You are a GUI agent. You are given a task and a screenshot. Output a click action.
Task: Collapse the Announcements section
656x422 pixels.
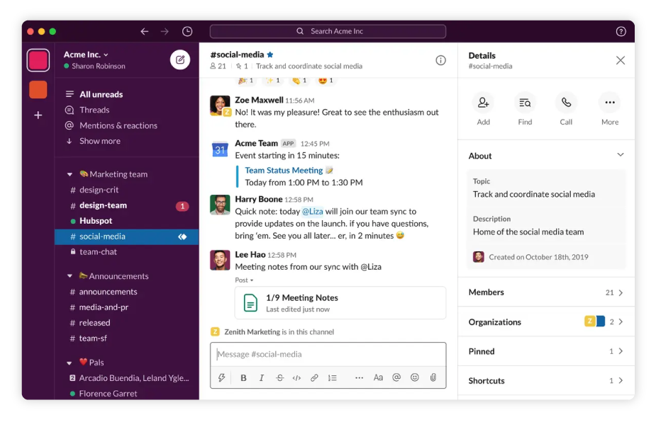tap(70, 276)
